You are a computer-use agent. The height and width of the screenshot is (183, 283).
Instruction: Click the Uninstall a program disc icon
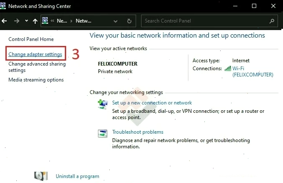point(41,176)
